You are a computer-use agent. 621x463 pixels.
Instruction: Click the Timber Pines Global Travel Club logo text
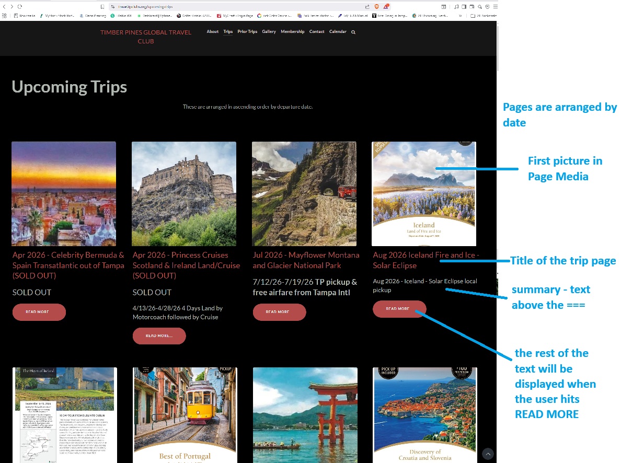coord(146,37)
